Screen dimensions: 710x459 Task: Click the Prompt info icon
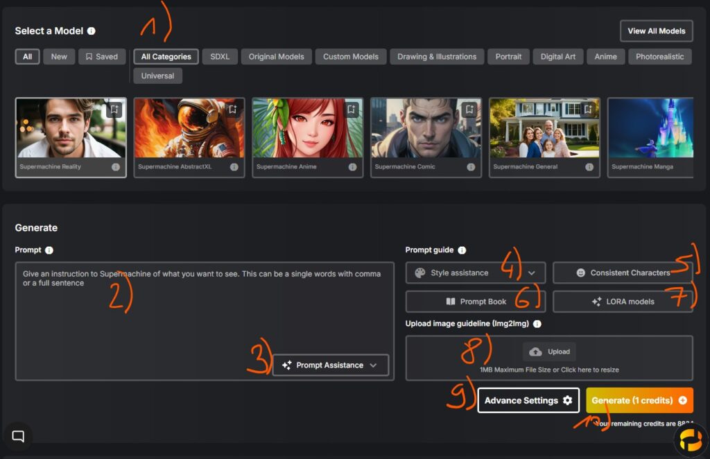[49, 250]
